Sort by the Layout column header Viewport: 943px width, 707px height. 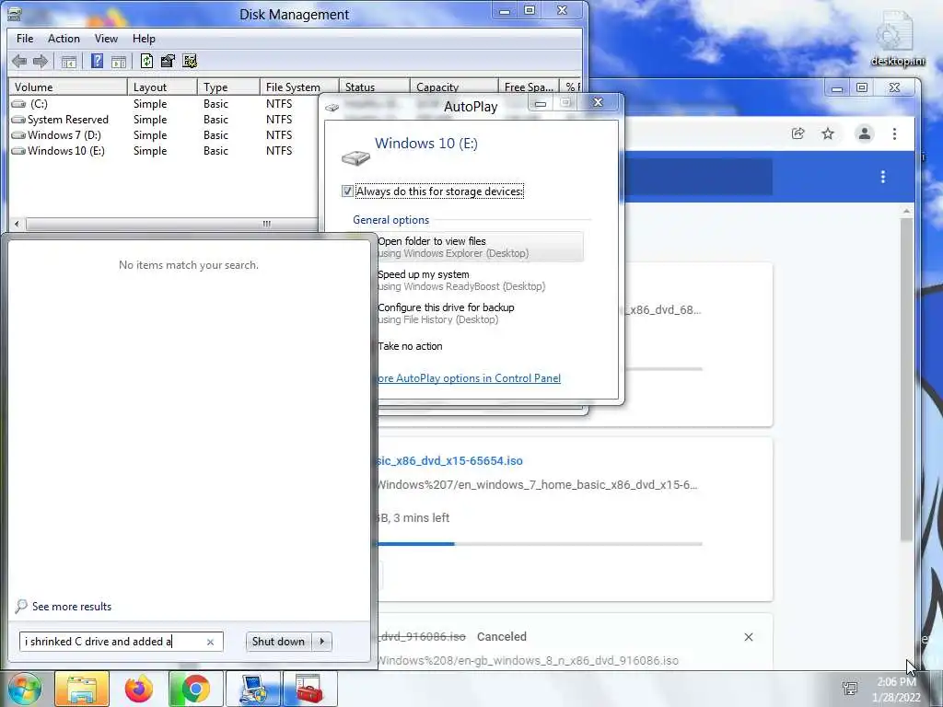coord(162,87)
